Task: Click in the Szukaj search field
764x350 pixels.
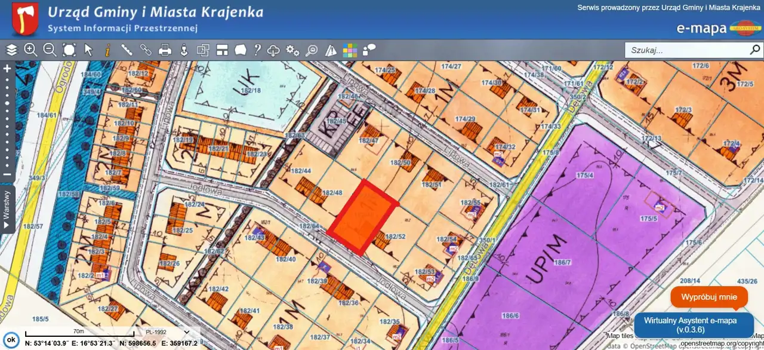Action: (686, 50)
